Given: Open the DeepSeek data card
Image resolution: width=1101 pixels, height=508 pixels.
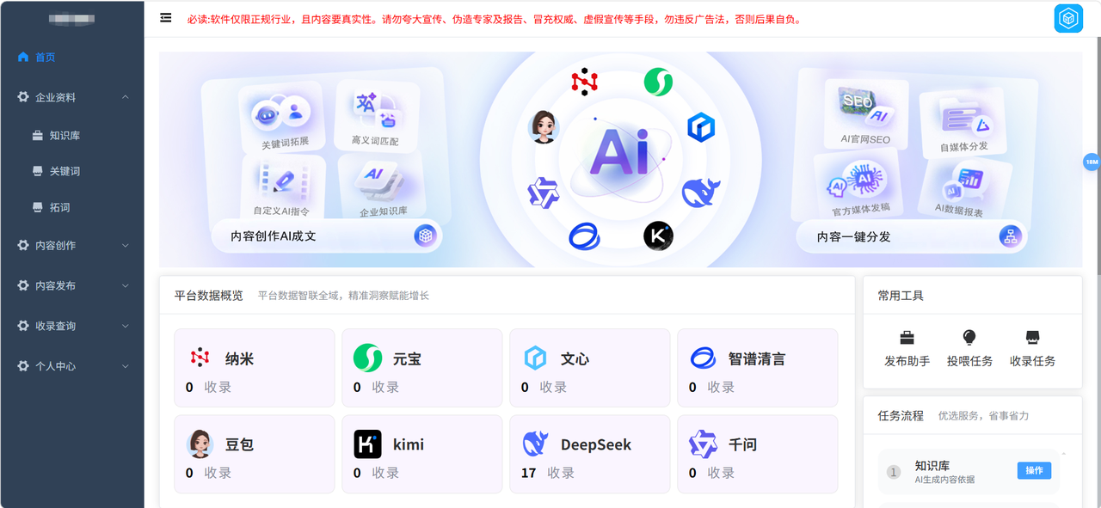Looking at the screenshot, I should tap(589, 454).
